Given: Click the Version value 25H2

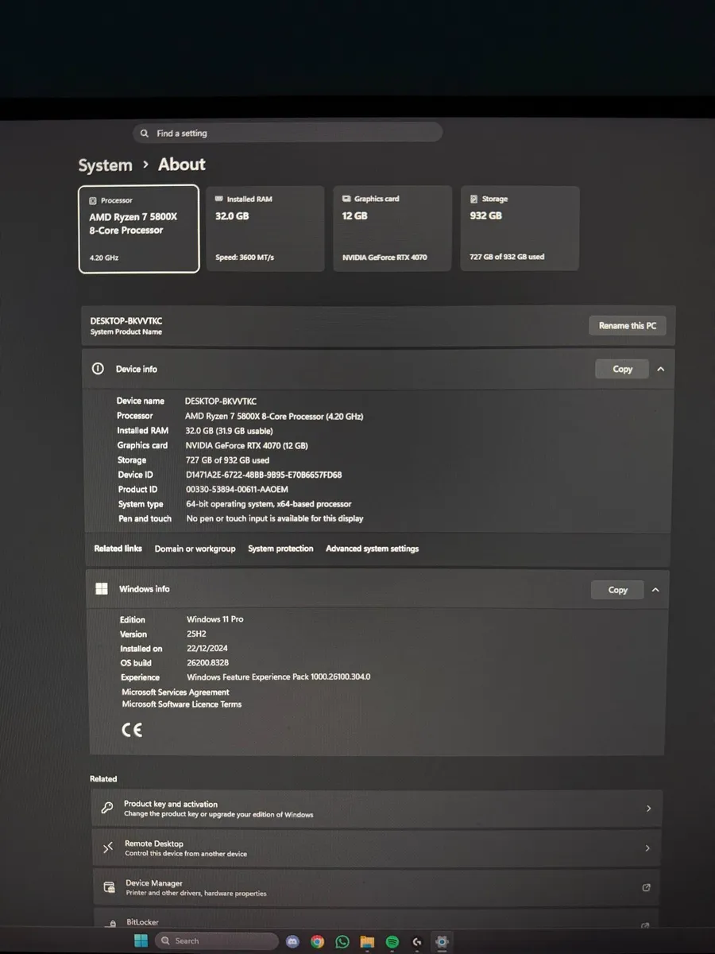Looking at the screenshot, I should [x=196, y=634].
